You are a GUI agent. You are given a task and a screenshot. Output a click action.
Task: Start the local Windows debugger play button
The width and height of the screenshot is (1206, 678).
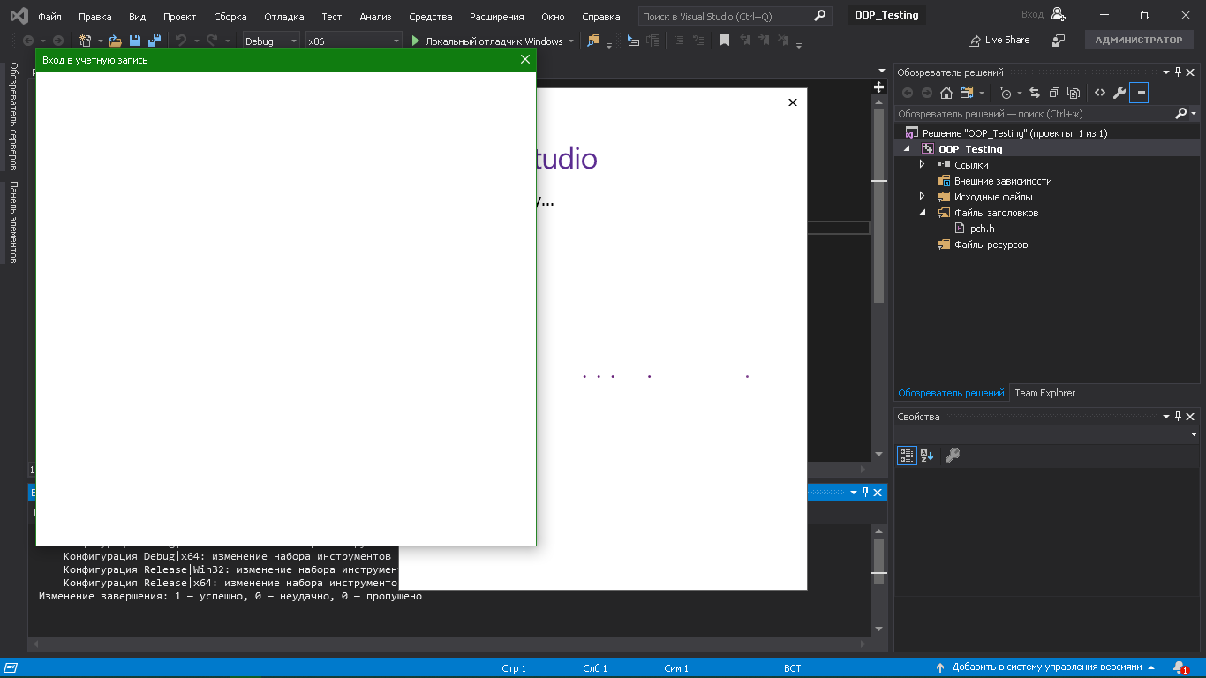[417, 41]
